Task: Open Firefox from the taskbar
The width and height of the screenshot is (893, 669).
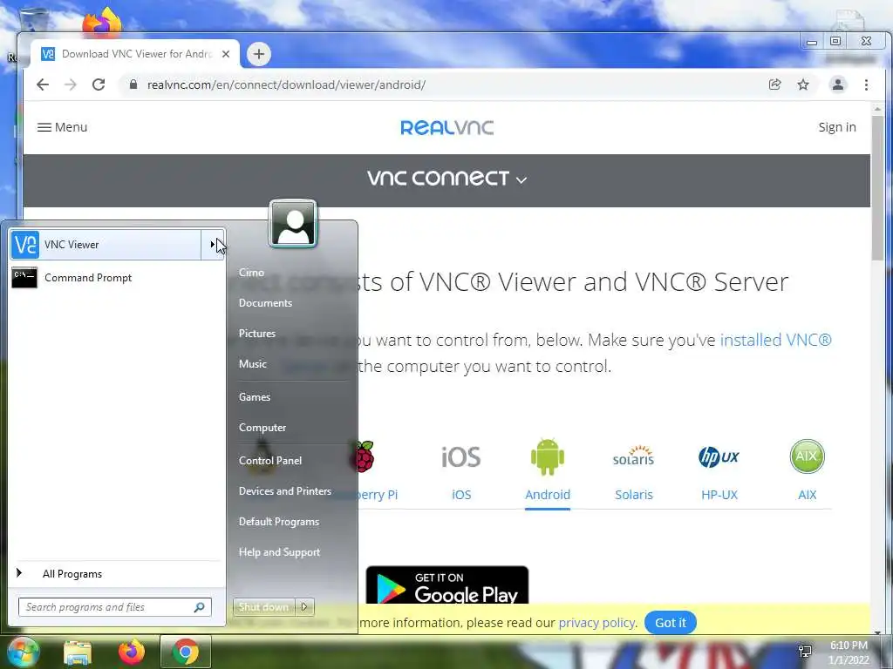Action: point(132,652)
